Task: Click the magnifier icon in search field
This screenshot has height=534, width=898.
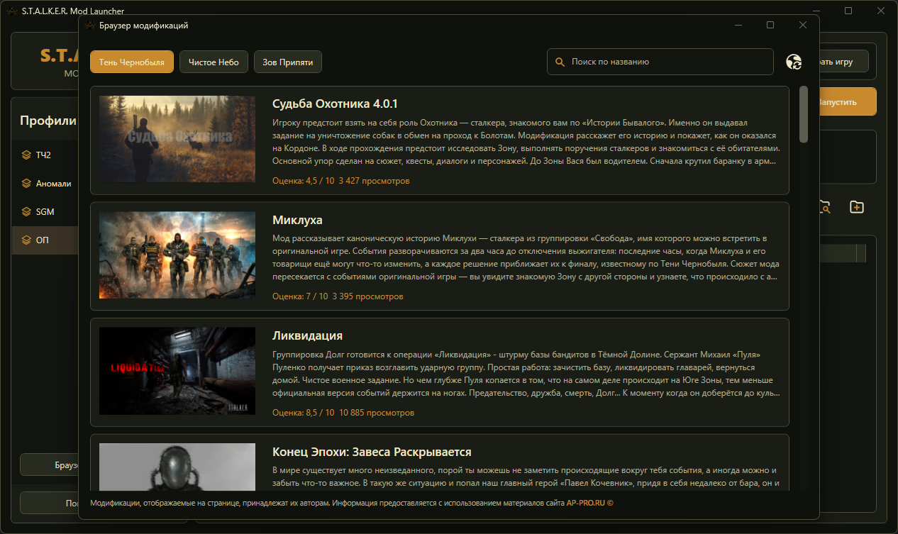Action: tap(560, 62)
